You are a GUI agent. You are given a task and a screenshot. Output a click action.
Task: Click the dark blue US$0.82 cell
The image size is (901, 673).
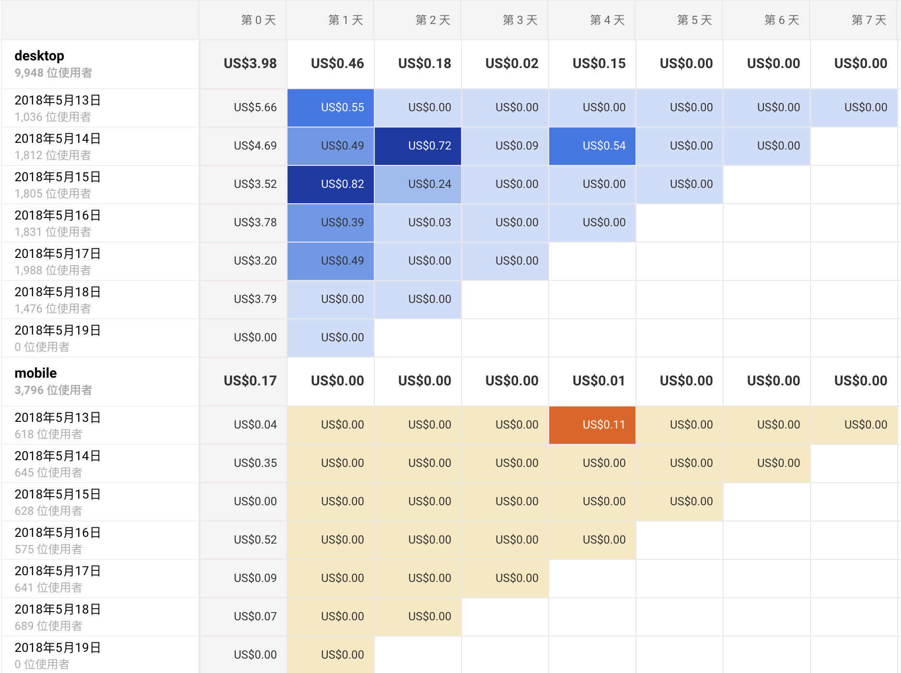coord(330,184)
